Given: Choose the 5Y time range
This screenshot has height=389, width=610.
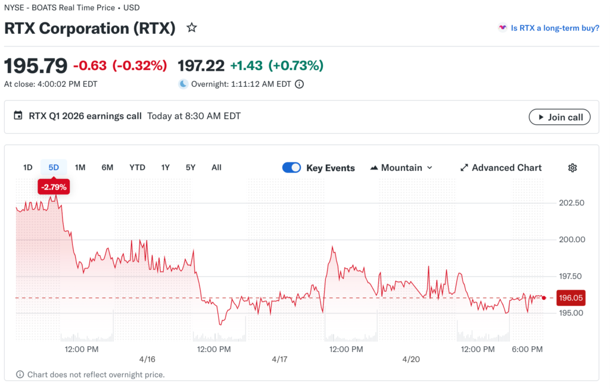Looking at the screenshot, I should pos(190,168).
